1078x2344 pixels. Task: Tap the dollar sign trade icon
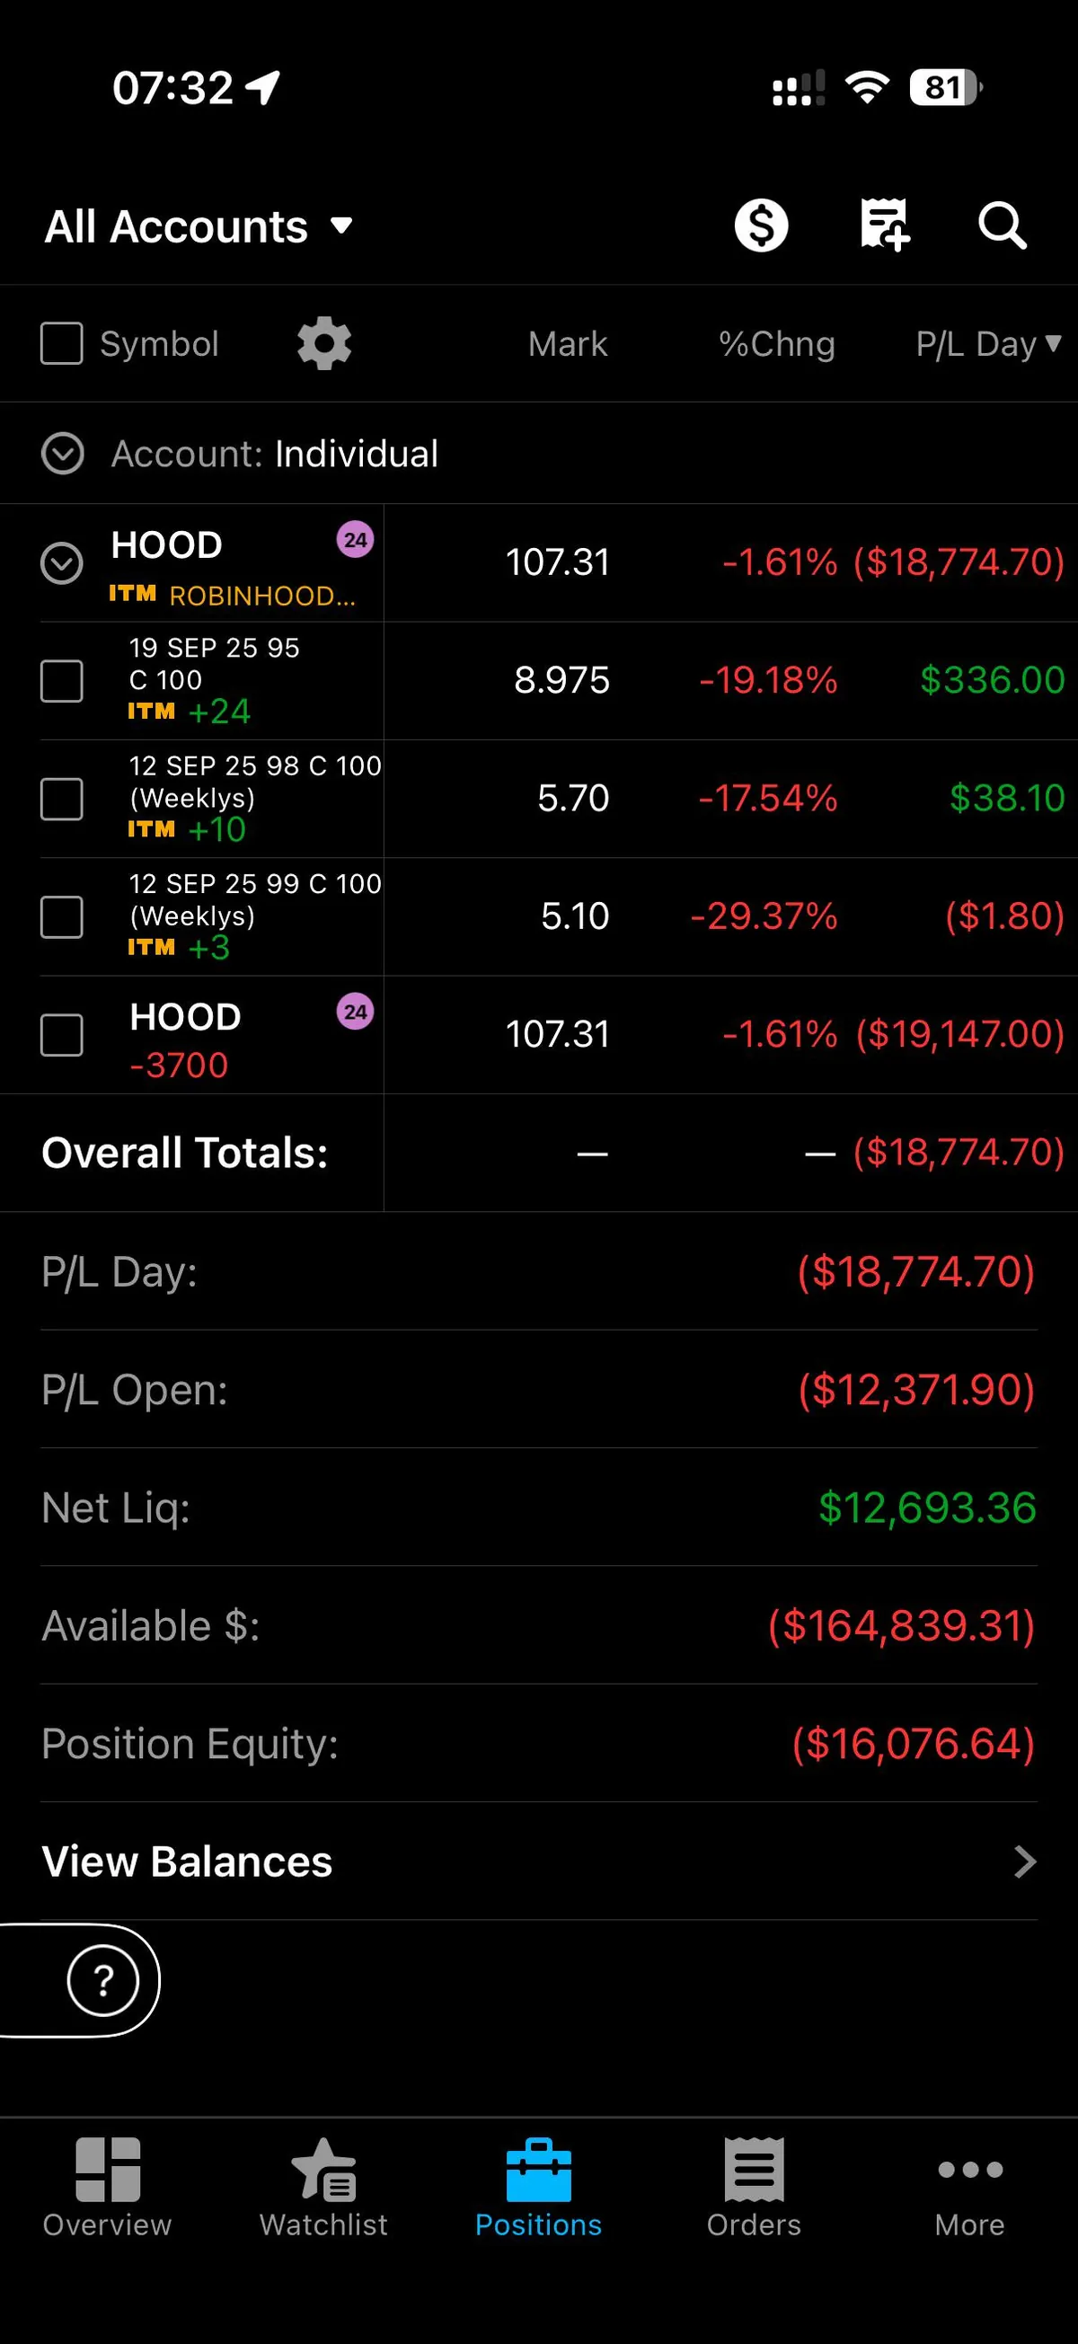(x=761, y=226)
